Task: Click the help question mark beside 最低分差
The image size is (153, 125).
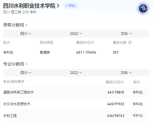Action: click(130, 42)
